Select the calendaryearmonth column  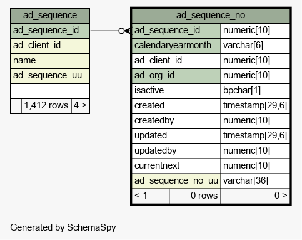click(176, 46)
